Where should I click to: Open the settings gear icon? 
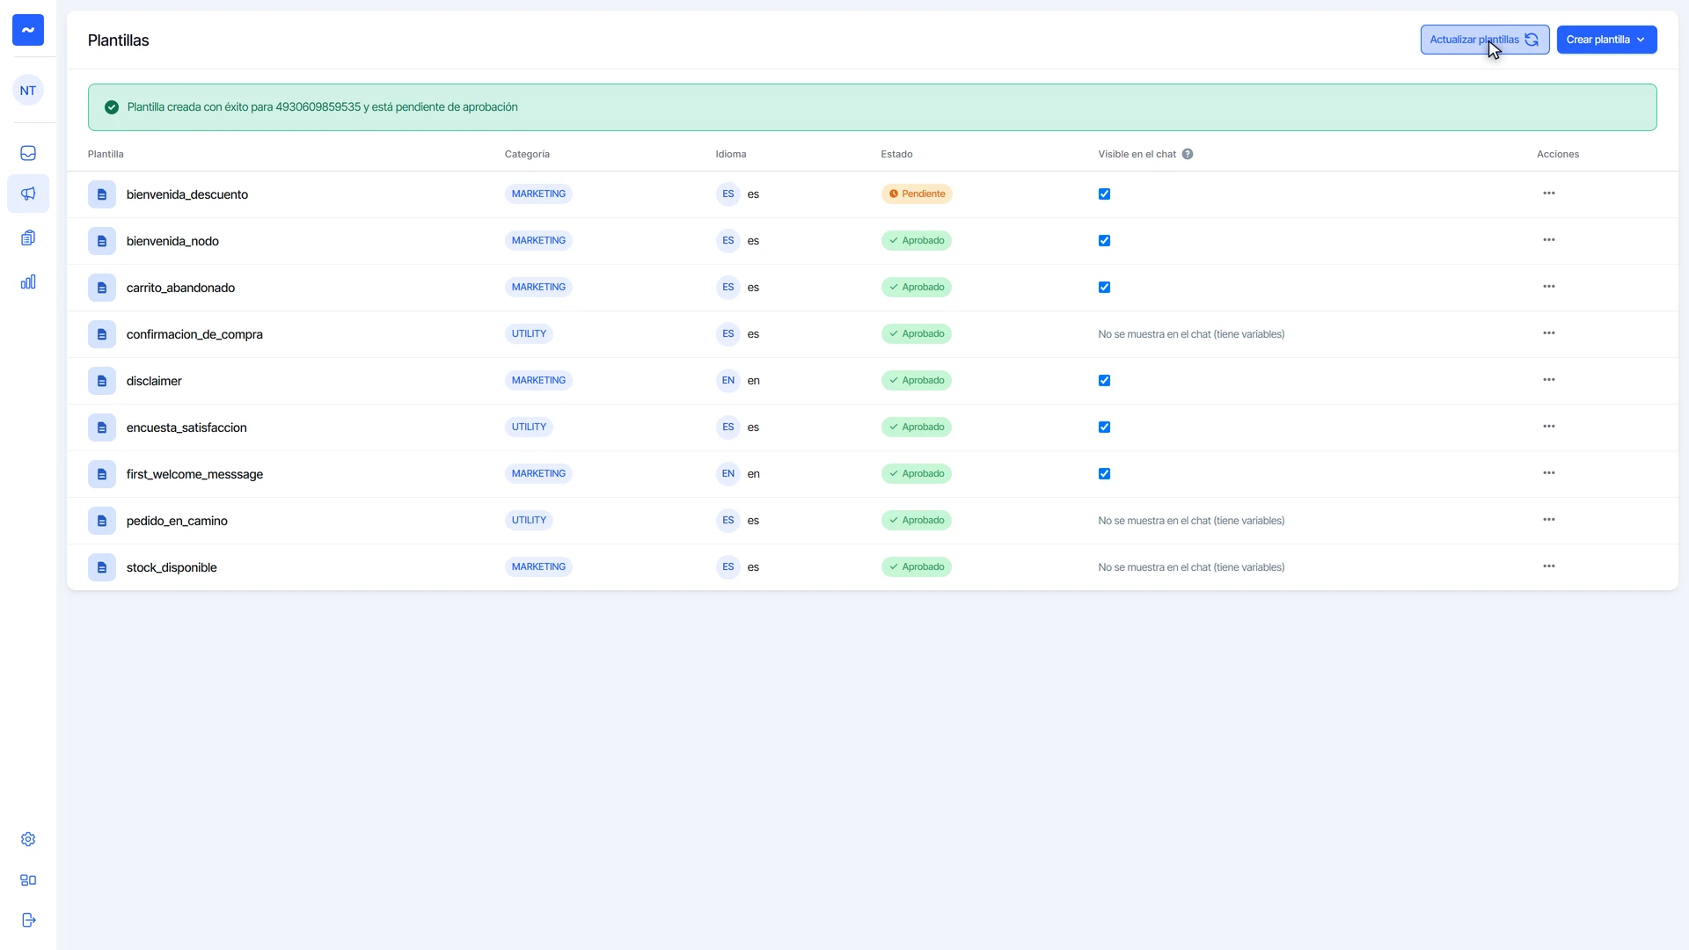pos(28,839)
